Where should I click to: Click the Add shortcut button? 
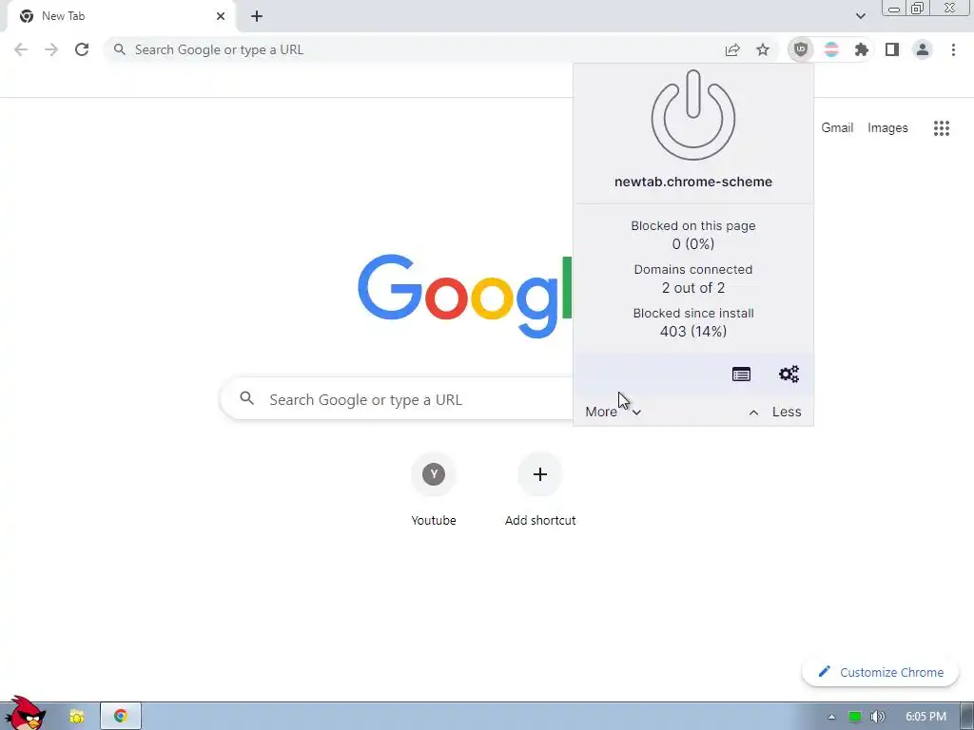(x=540, y=490)
